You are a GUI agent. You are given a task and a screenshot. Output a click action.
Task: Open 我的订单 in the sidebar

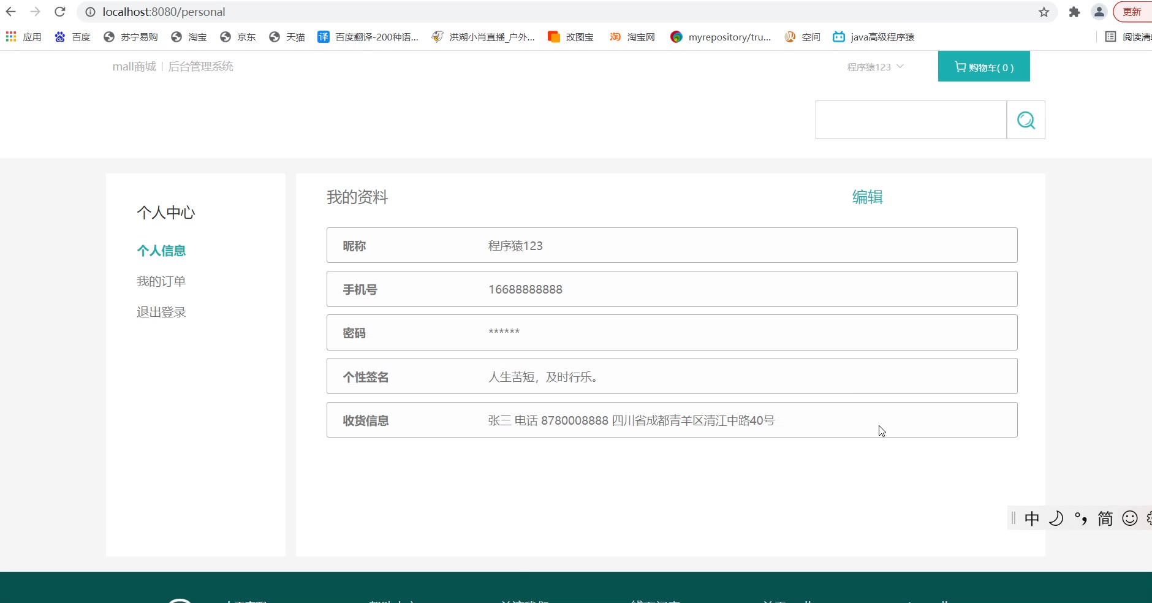(x=161, y=281)
